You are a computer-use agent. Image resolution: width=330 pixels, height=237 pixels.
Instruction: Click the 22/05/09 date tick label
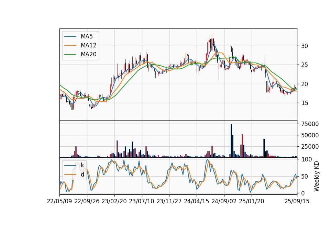59,201
